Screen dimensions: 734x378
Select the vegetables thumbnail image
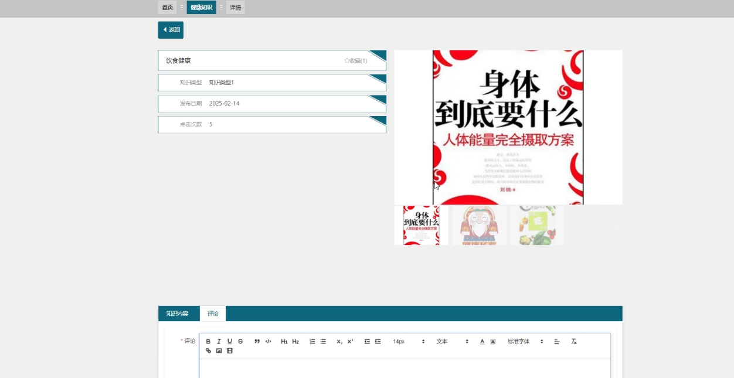(x=536, y=225)
